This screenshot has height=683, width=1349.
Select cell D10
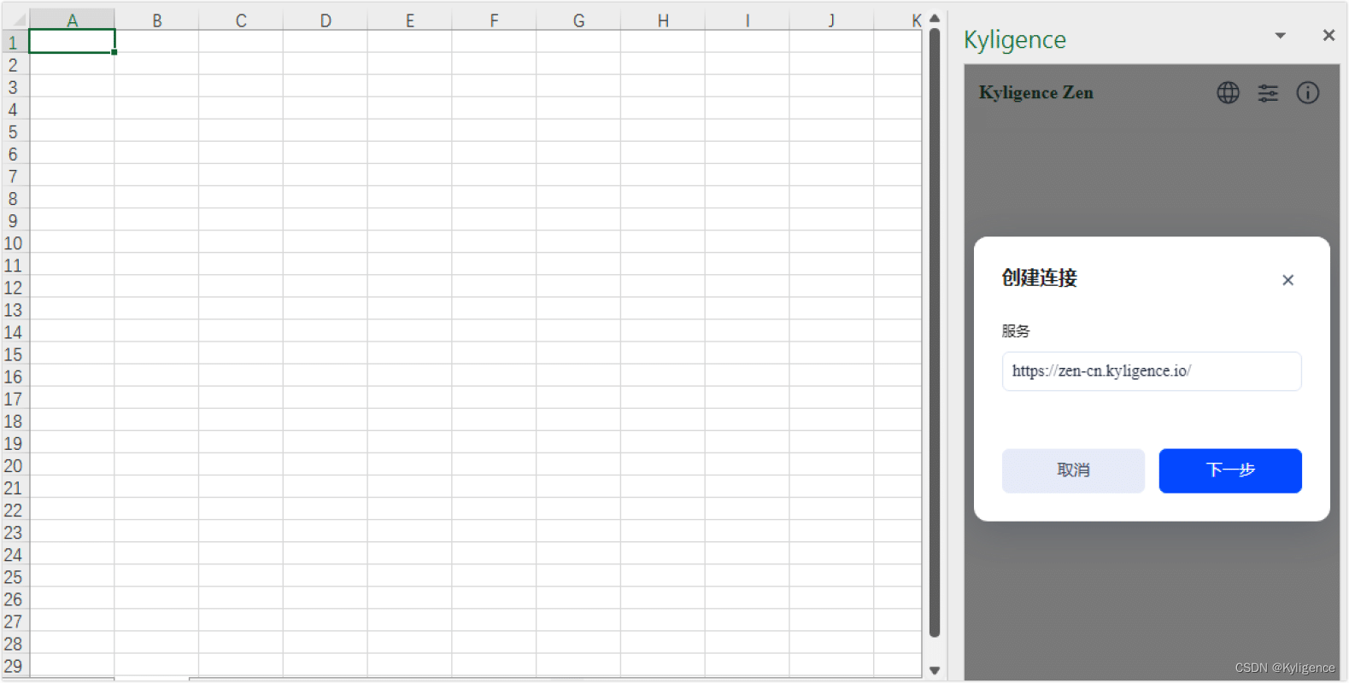tap(326, 242)
